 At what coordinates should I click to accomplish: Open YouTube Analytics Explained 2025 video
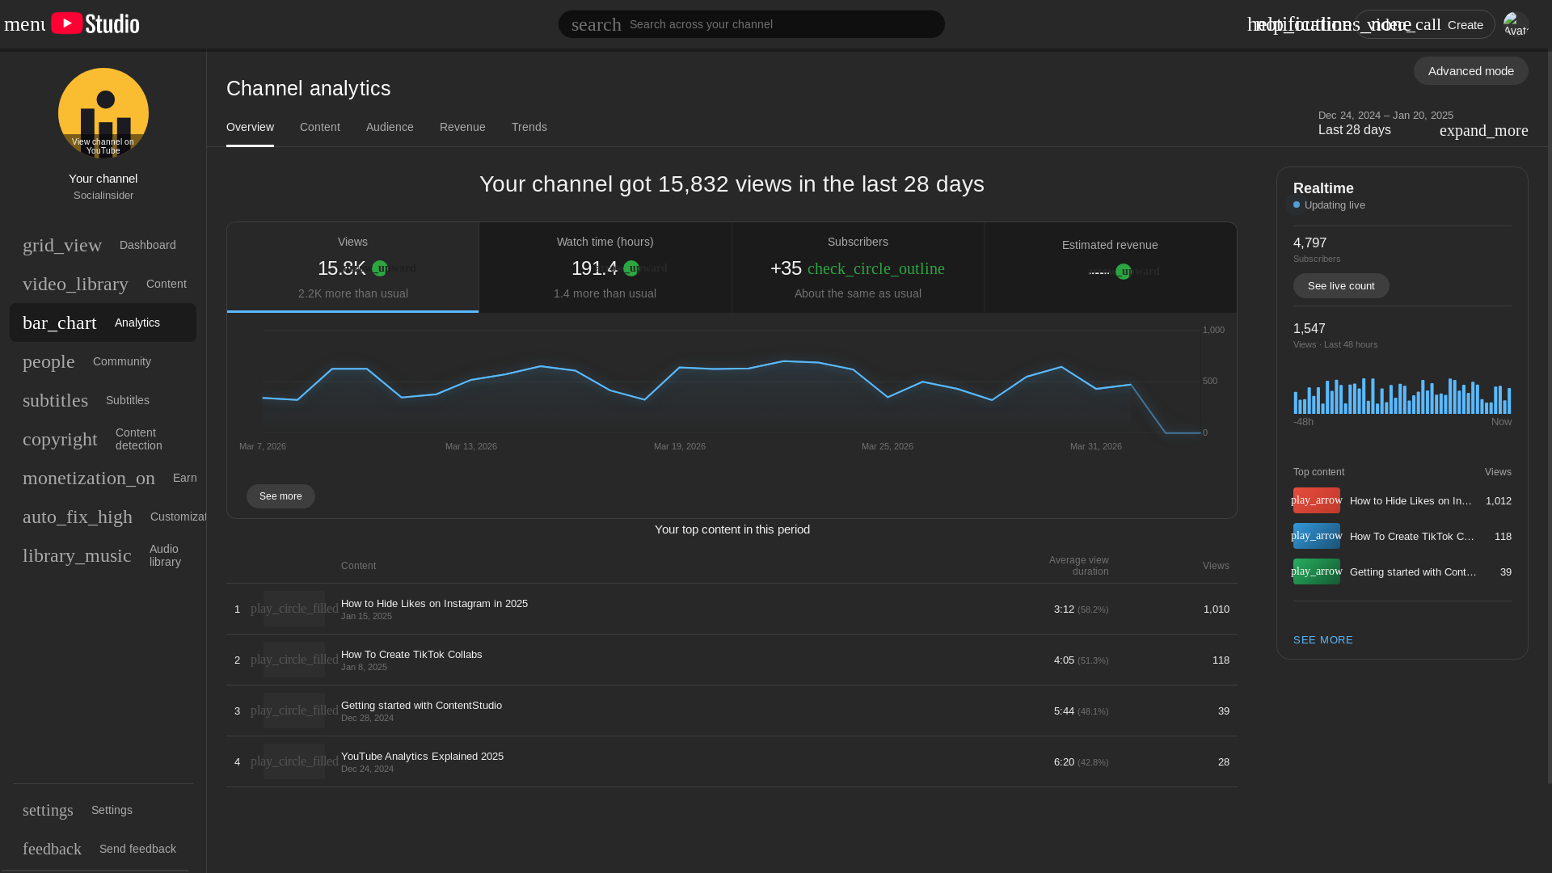(422, 757)
